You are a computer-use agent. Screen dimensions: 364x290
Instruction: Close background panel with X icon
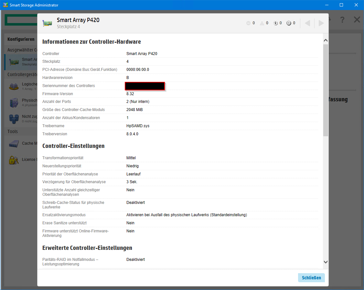pyautogui.click(x=357, y=19)
